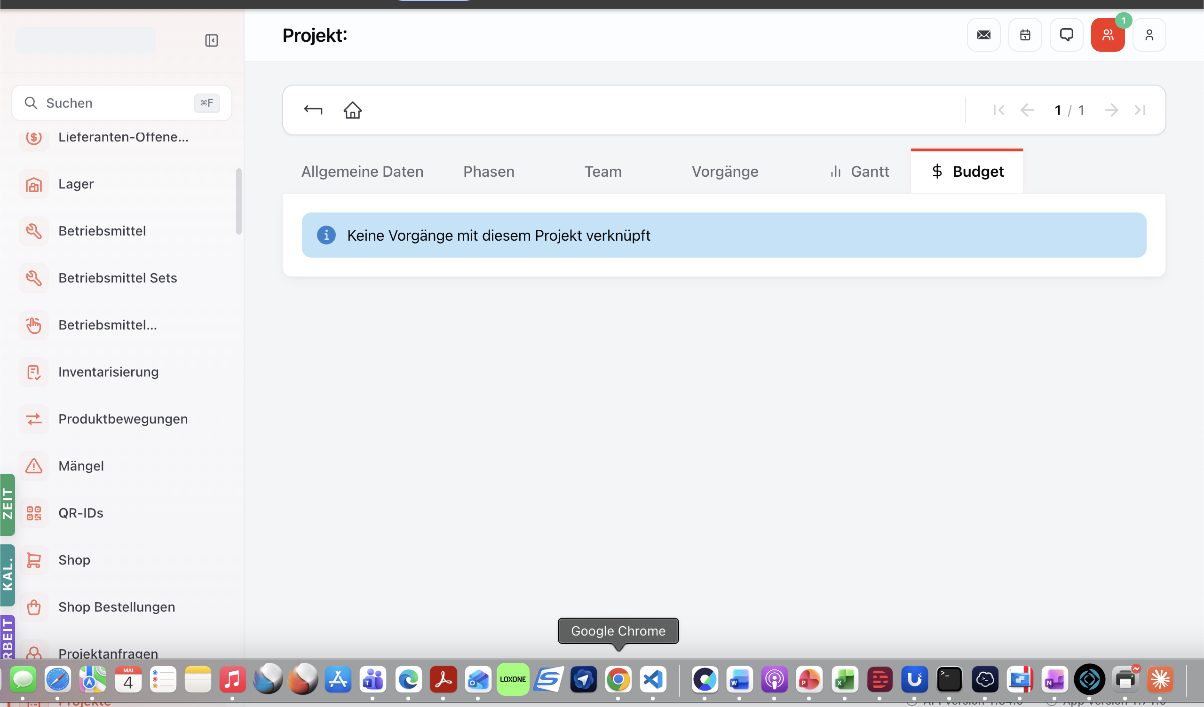Select the Budget tab
This screenshot has width=1204, height=707.
(967, 172)
